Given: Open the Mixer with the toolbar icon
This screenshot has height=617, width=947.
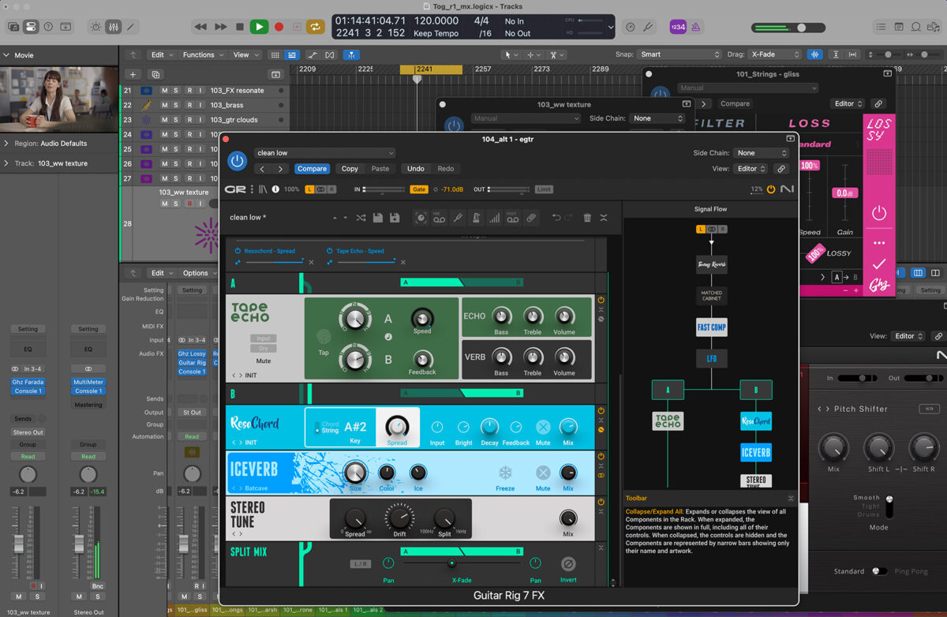Looking at the screenshot, I should (113, 27).
